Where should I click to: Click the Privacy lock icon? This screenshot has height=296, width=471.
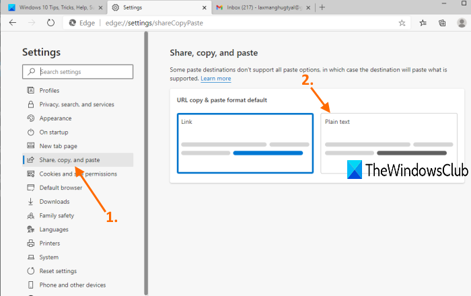click(x=31, y=104)
